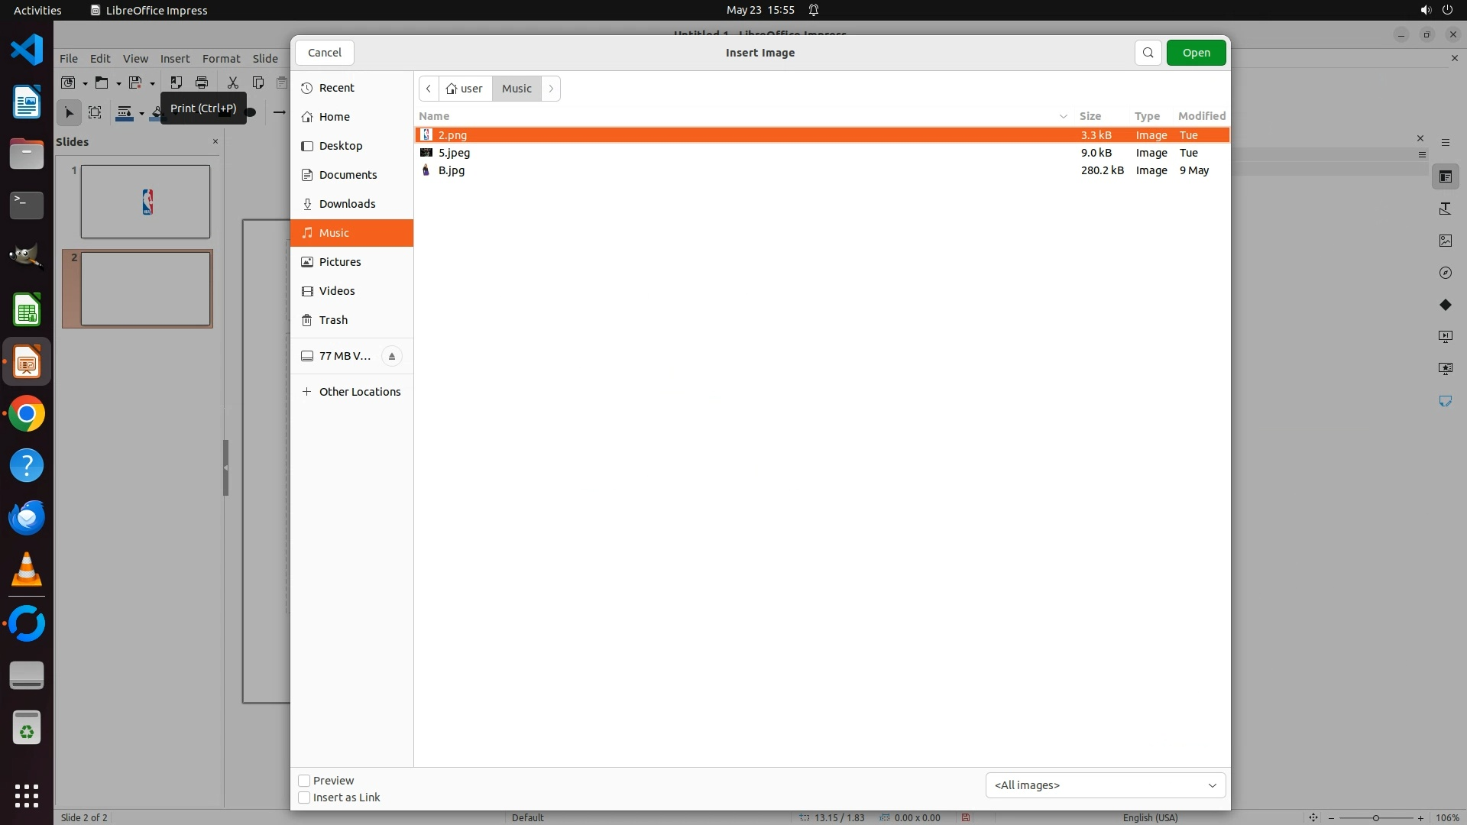
Task: Open the Gallery sidebar panel icon
Action: tap(1445, 241)
